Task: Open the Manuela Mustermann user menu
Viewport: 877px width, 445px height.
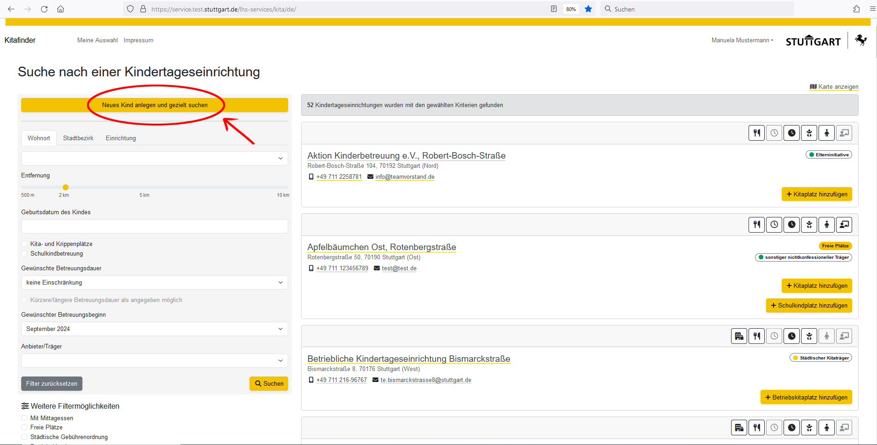Action: pyautogui.click(x=742, y=40)
